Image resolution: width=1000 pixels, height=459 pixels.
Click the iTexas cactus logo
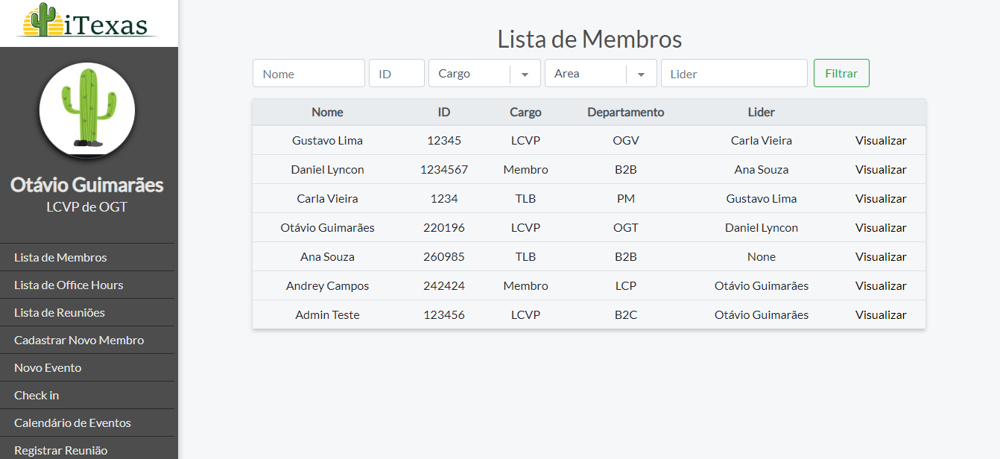88,21
